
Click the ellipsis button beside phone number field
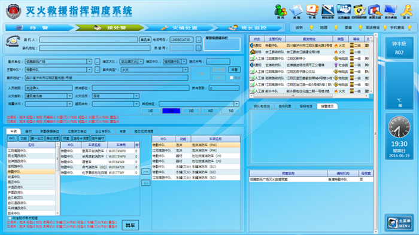(198, 40)
